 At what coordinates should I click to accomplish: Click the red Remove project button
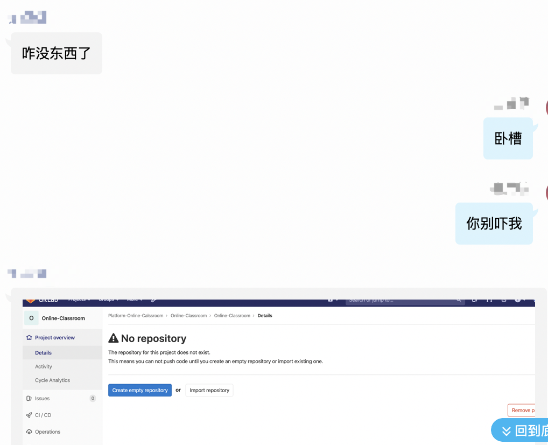coord(522,410)
